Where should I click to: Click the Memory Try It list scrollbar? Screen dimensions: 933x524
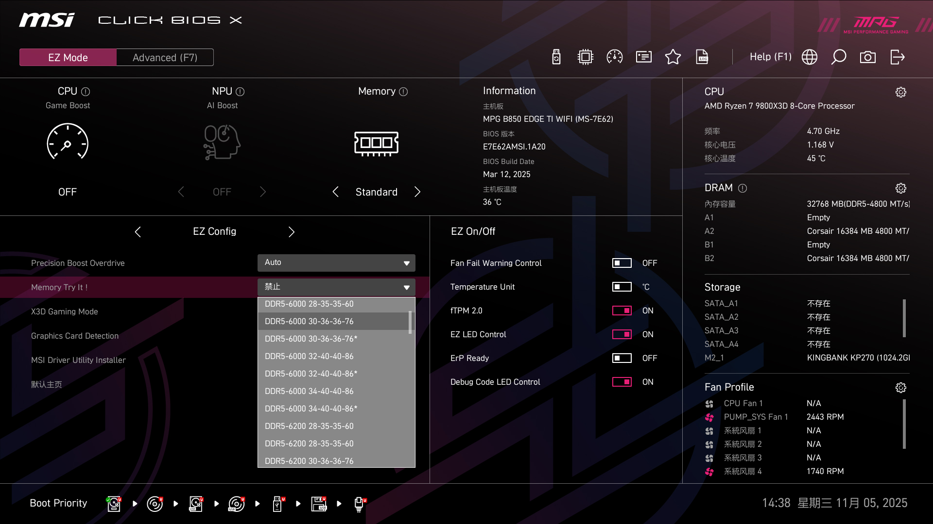pyautogui.click(x=410, y=322)
